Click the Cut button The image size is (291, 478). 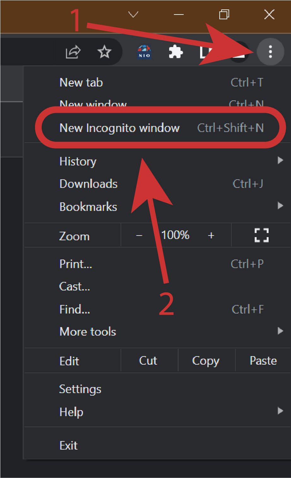pos(148,361)
